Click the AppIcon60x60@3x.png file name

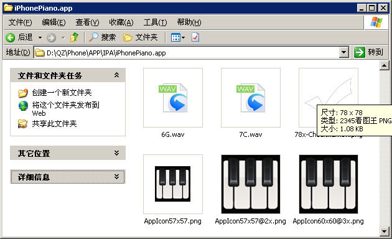coord(329,221)
